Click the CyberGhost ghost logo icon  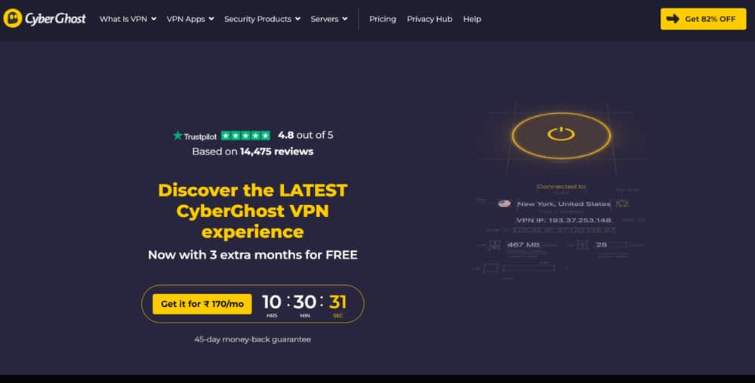[13, 18]
